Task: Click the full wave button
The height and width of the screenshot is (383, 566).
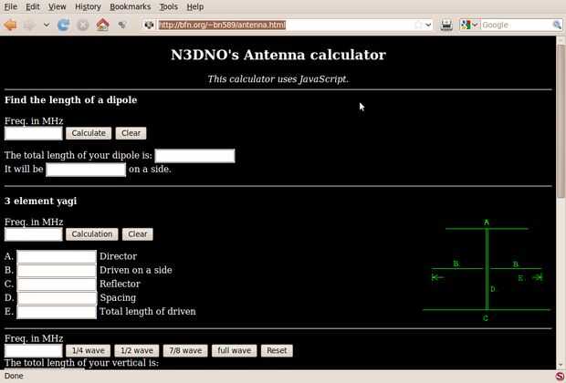Action: coord(235,350)
